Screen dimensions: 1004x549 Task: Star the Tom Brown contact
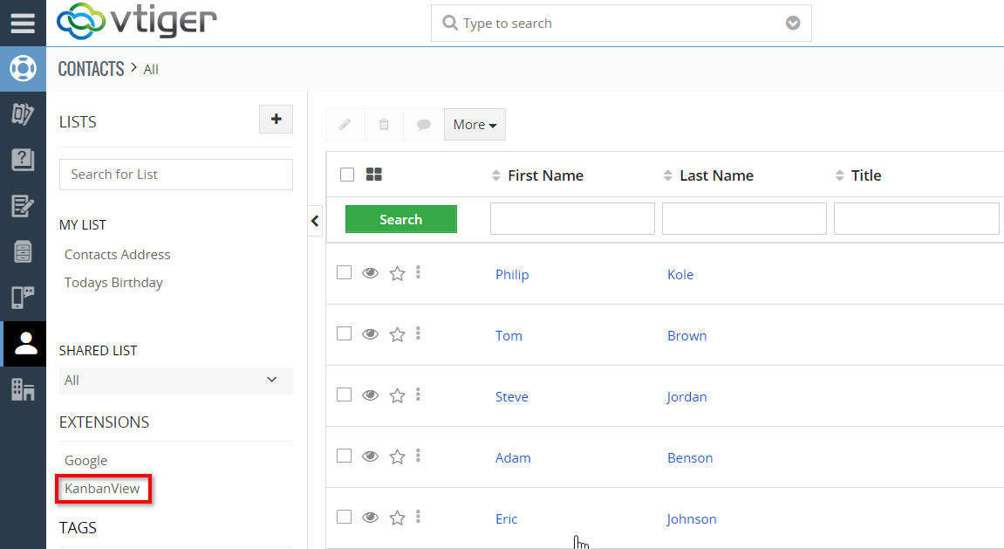[398, 334]
